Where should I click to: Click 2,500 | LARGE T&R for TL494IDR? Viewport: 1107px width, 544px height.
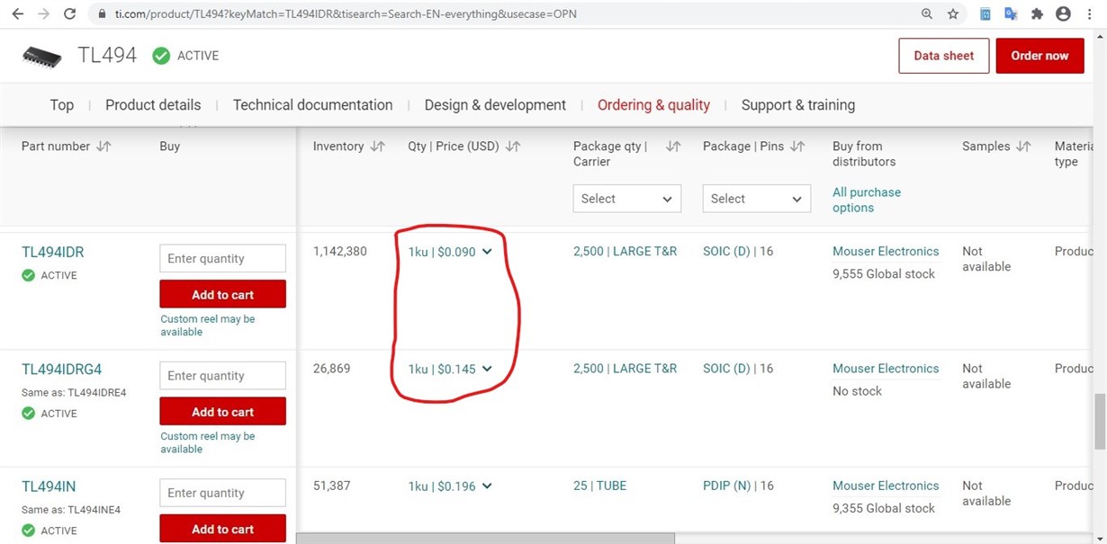(x=625, y=252)
